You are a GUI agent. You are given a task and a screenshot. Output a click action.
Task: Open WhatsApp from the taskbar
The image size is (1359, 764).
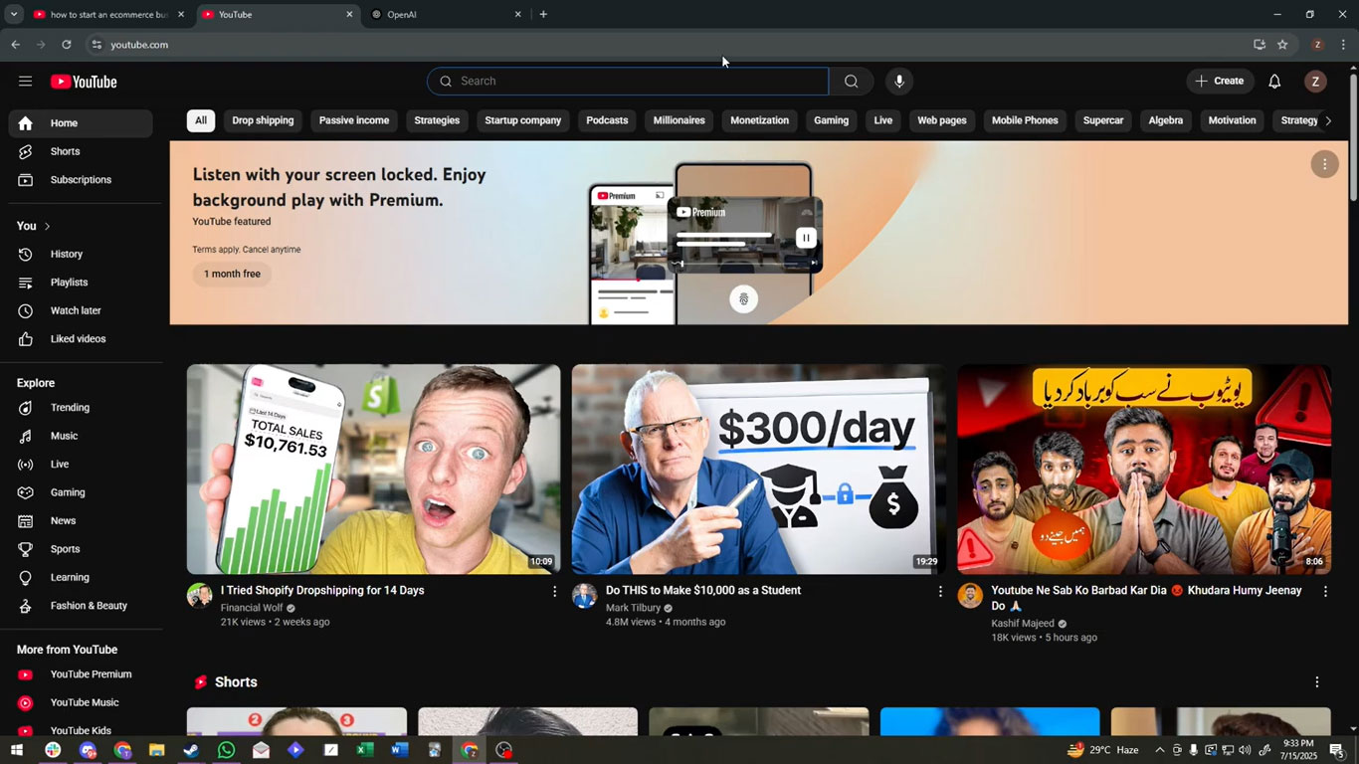tap(226, 750)
